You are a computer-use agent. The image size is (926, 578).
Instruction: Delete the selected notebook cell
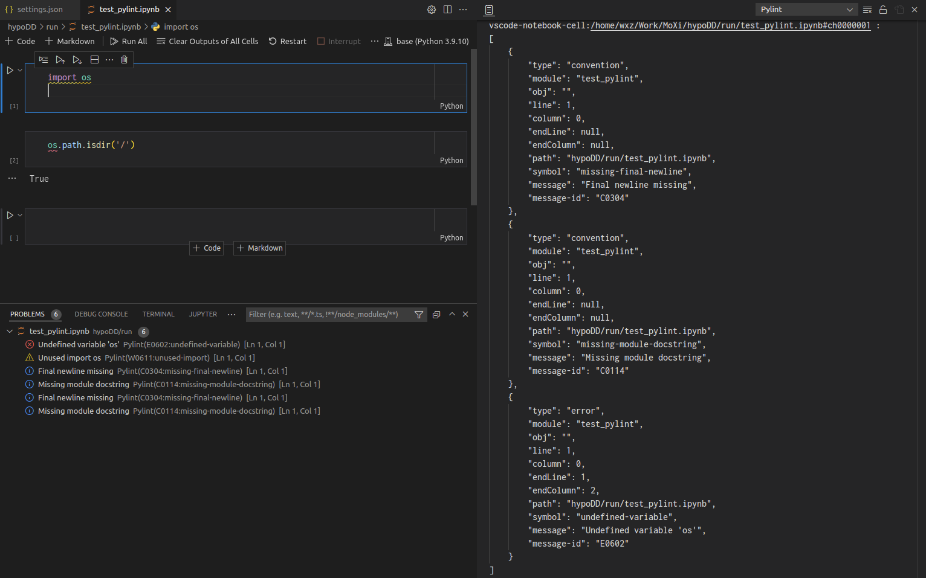point(124,59)
